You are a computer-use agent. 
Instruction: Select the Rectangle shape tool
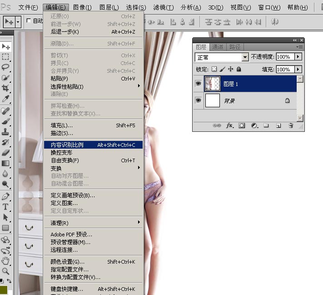click(x=5, y=228)
